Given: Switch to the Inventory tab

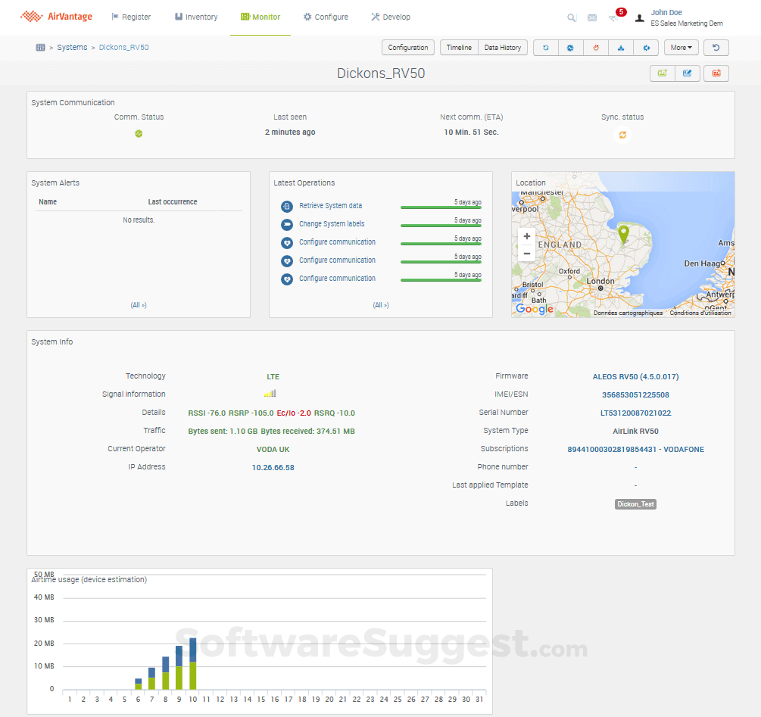Looking at the screenshot, I should pyautogui.click(x=196, y=17).
